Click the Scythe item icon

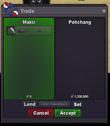(11, 31)
